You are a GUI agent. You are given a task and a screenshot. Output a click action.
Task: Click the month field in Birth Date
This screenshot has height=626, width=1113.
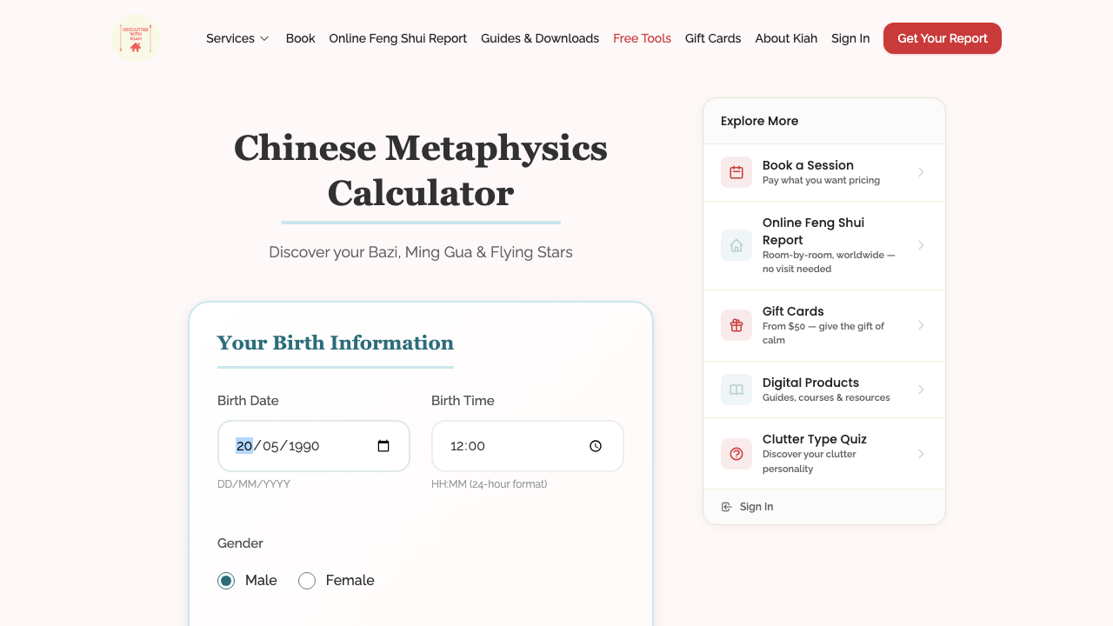tap(270, 446)
